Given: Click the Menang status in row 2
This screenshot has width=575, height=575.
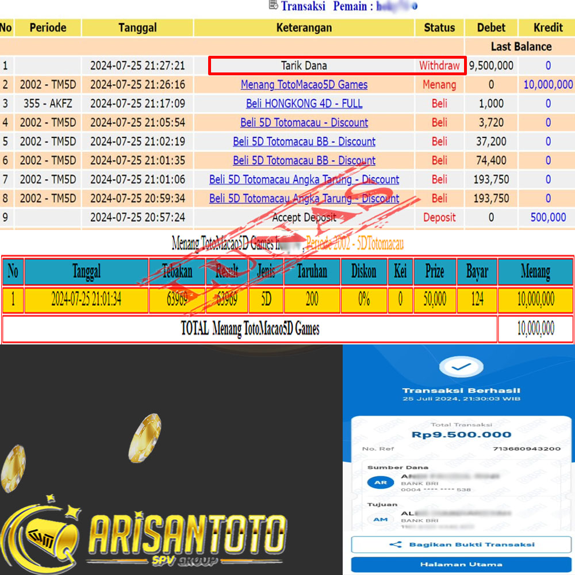Looking at the screenshot, I should [x=439, y=85].
